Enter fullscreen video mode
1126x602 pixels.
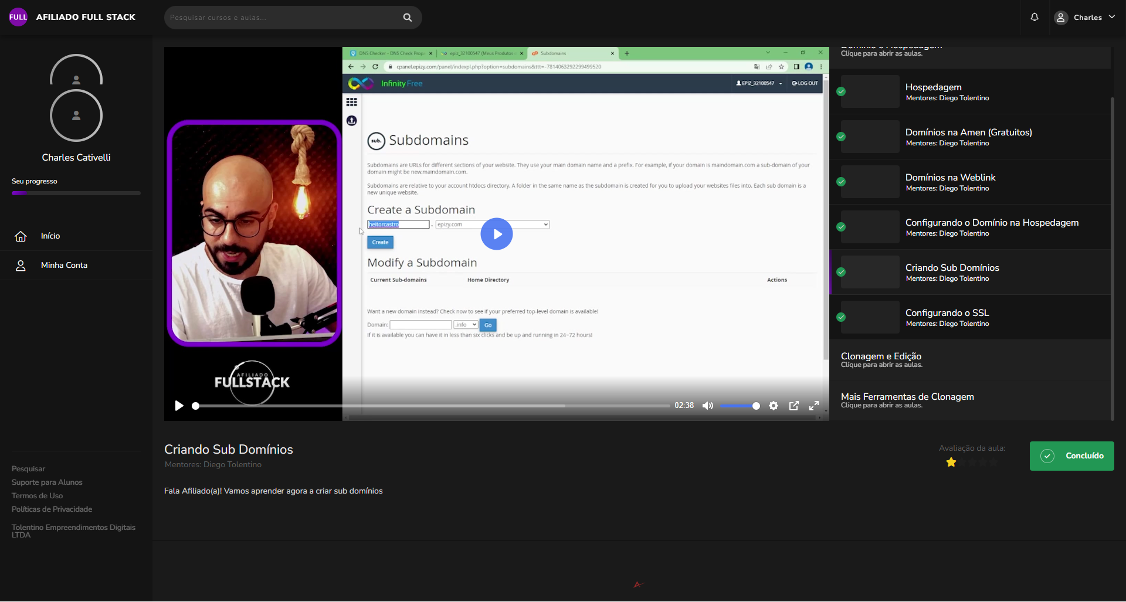(814, 406)
